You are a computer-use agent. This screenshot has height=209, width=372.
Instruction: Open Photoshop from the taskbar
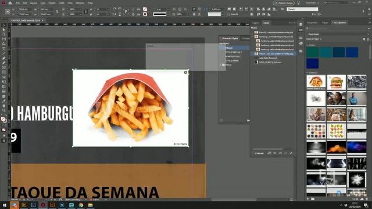click(62, 205)
